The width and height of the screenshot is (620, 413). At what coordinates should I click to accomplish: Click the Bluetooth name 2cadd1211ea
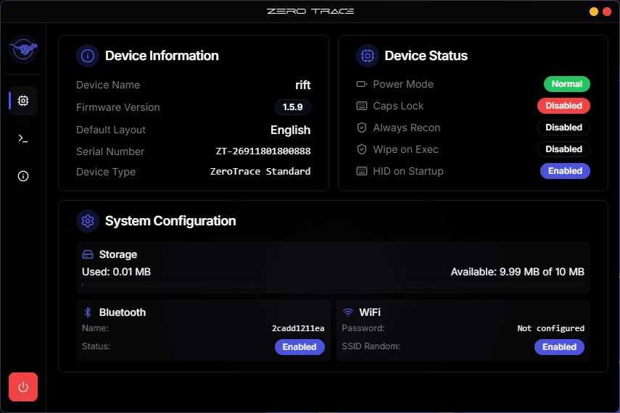pos(298,328)
